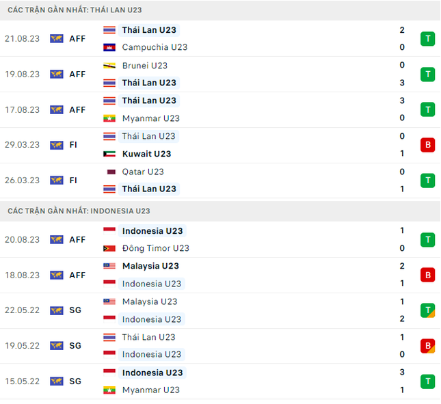Click the Đông Timor flag icon

click(x=109, y=249)
